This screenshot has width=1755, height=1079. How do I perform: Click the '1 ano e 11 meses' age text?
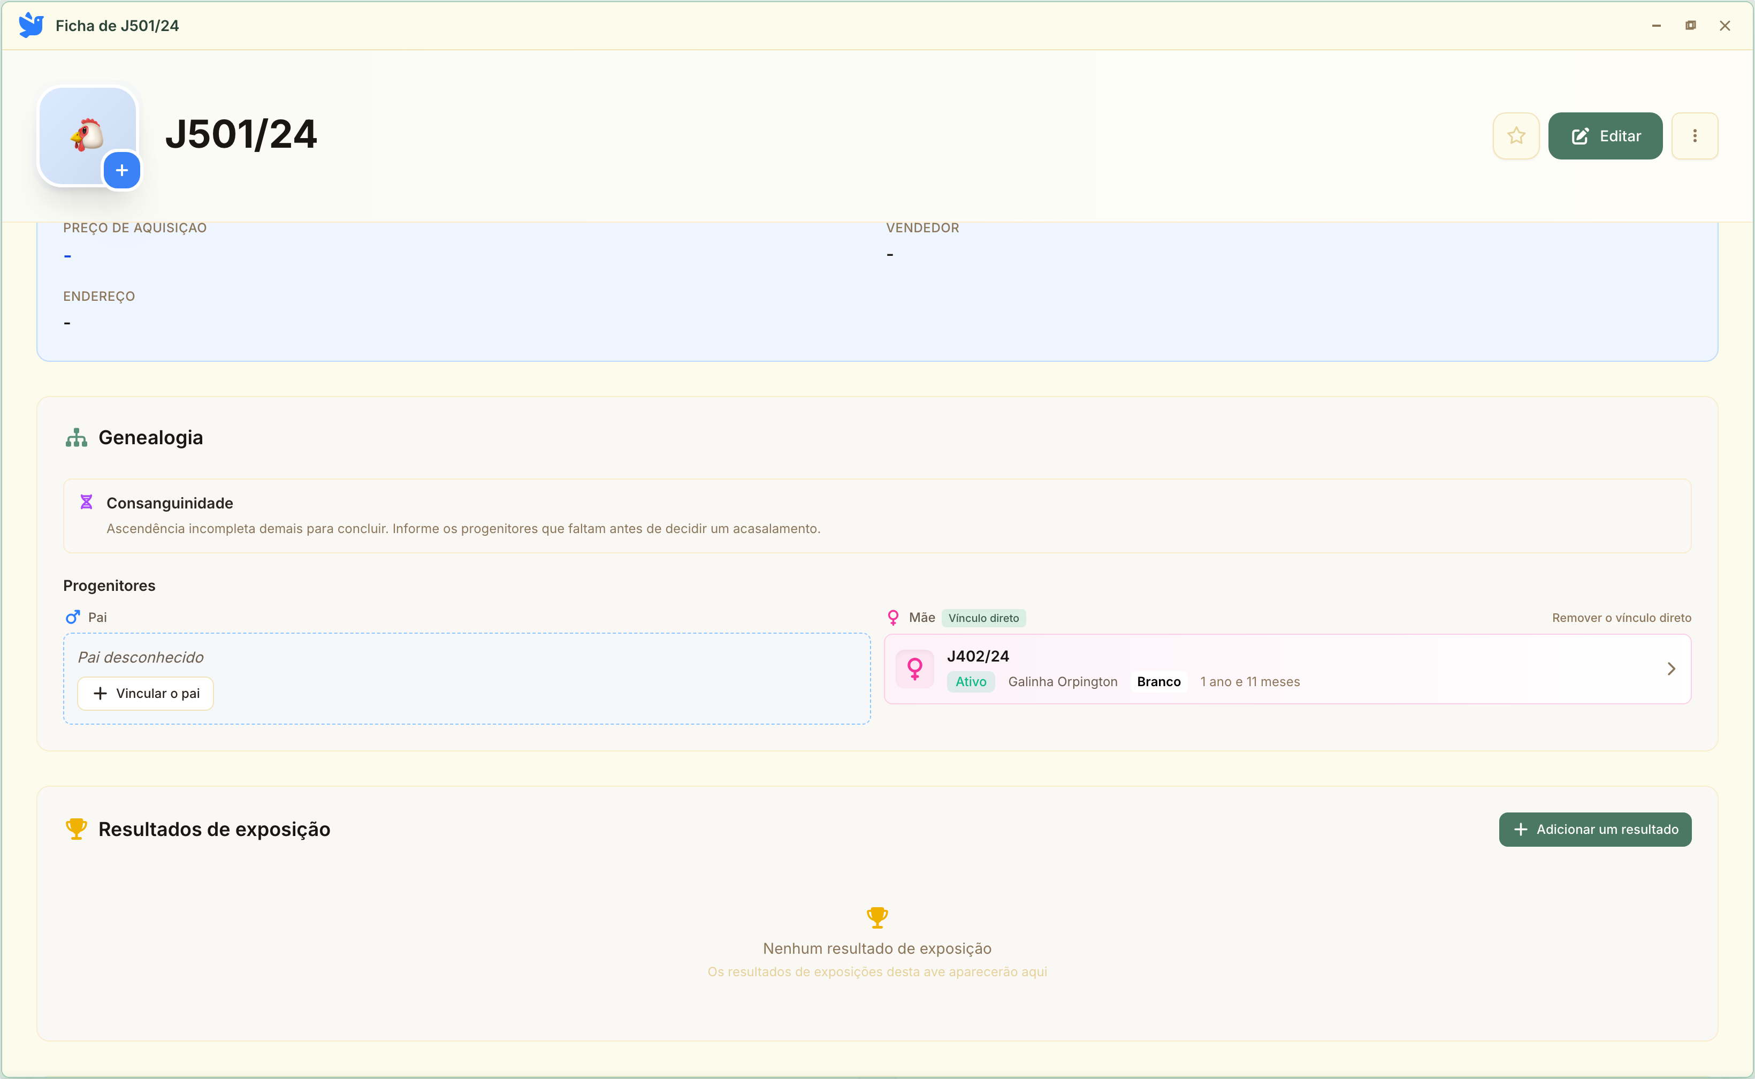click(1250, 681)
